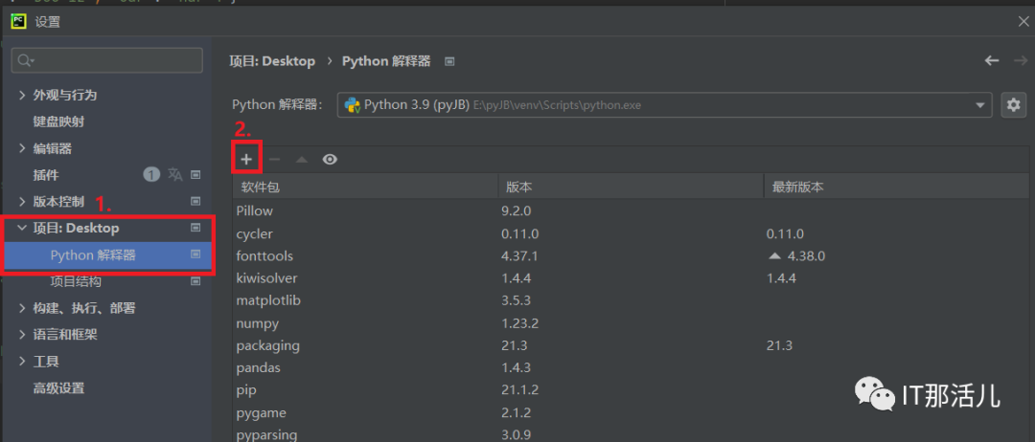The height and width of the screenshot is (442, 1035).
Task: Click the PyCharm logo in title bar
Action: point(17,21)
